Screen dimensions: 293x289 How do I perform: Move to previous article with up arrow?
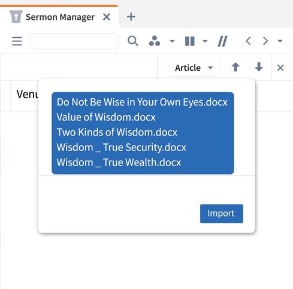click(x=235, y=67)
